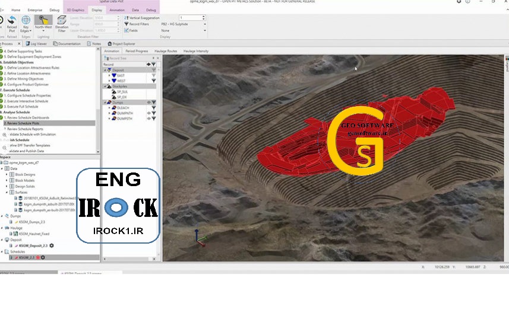This screenshot has height=310, width=509.
Task: Expand the DLEACH dump node
Action: click(109, 107)
